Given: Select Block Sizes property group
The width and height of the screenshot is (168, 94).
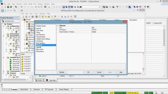Looking at the screenshot, I should (x=40, y=49).
